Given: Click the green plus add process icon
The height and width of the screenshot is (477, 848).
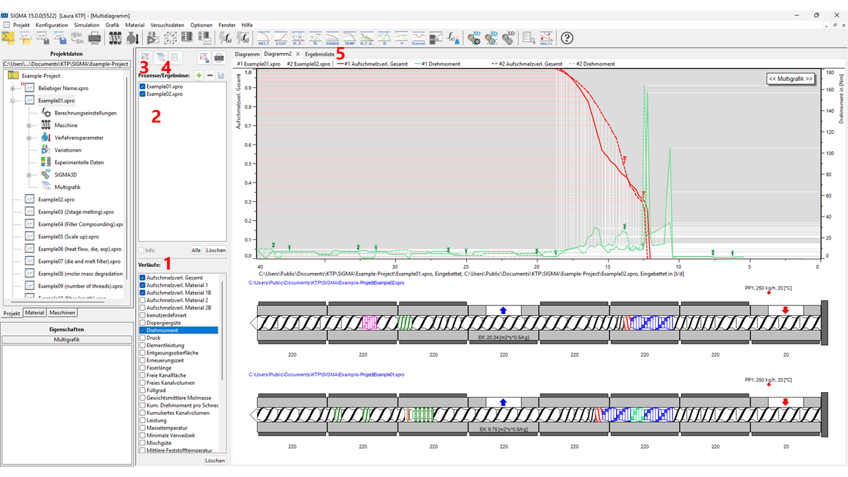Looking at the screenshot, I should [x=199, y=76].
